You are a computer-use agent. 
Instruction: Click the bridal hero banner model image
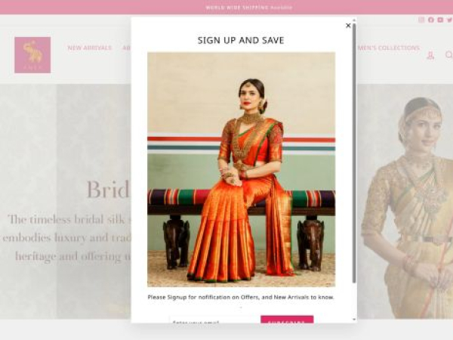pos(405,202)
